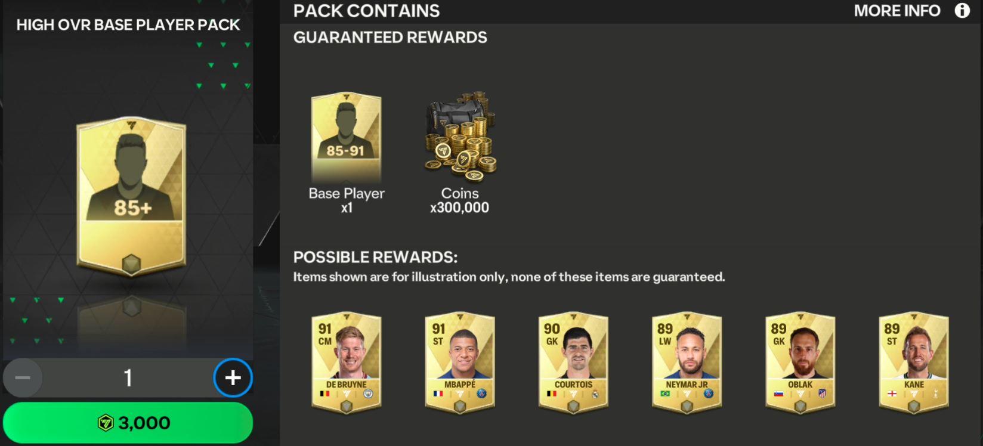Tap the 300,000 Coins reward icon
This screenshot has width=983, height=446.
[x=460, y=137]
